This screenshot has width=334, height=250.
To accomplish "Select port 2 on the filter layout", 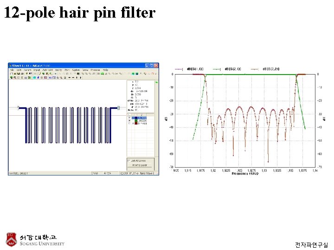I will click(x=118, y=108).
